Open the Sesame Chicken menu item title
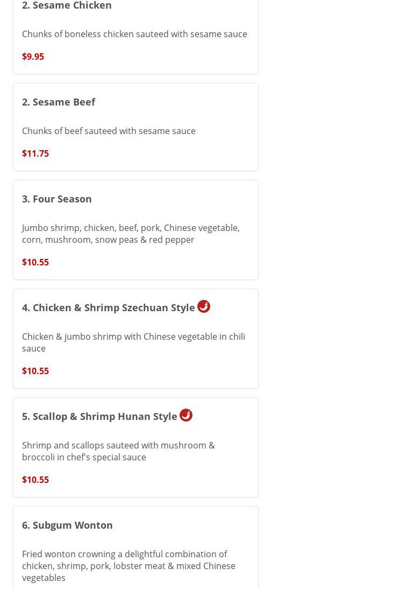This screenshot has width=414, height=589. 67,5
